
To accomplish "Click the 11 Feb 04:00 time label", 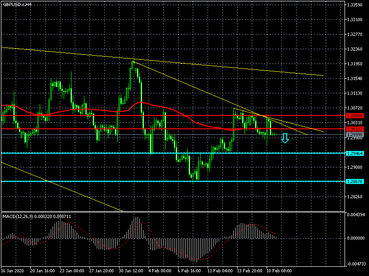I will [220, 270].
